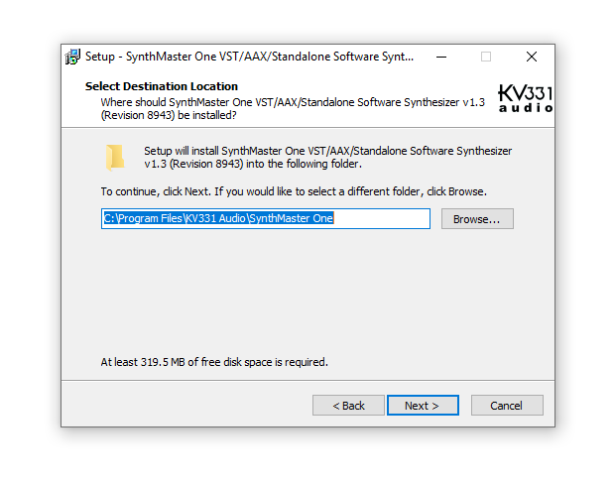Click the 'To continue, click Next' instruction
615x485 pixels.
click(x=294, y=190)
